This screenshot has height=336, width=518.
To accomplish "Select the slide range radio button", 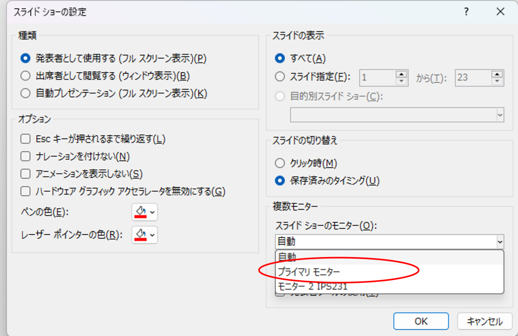I will click(280, 77).
